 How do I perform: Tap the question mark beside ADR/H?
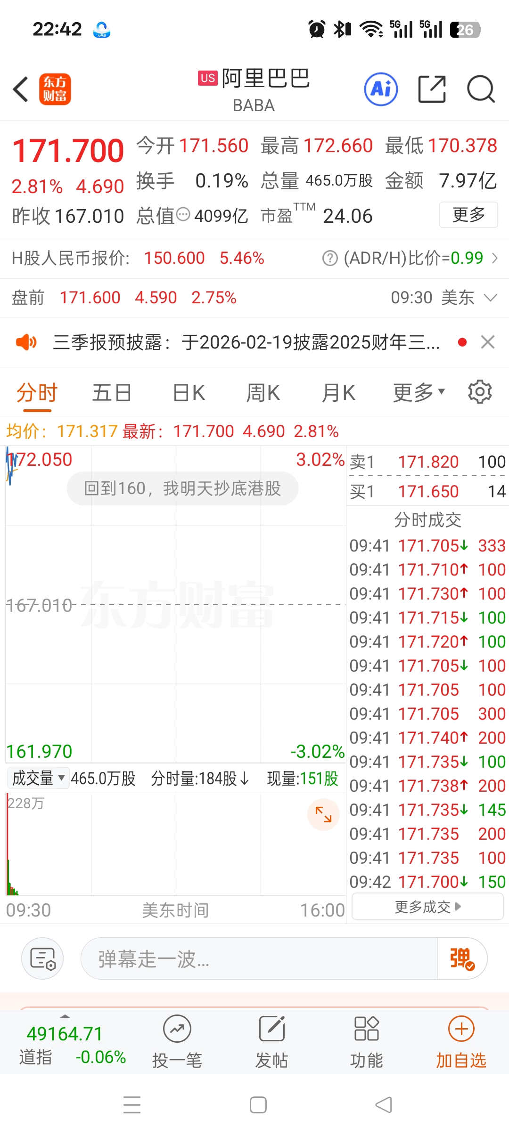coord(330,258)
